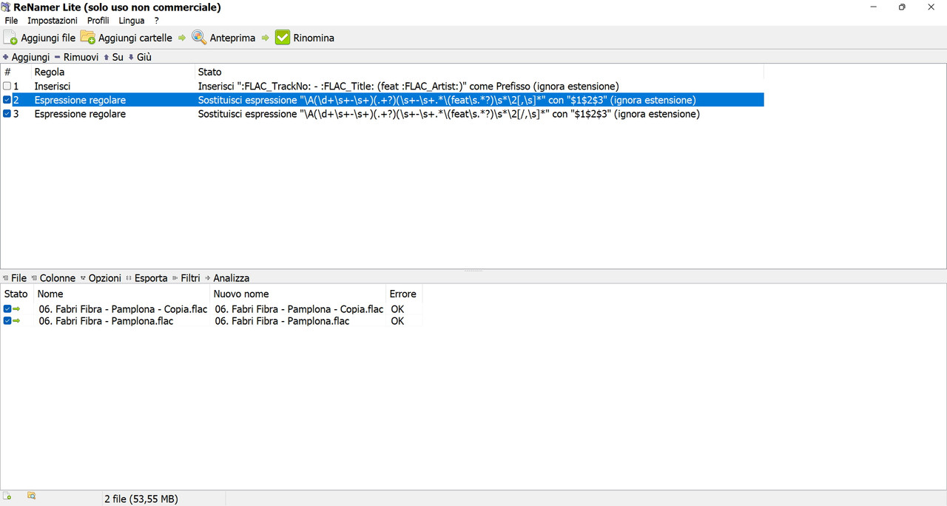Viewport: 947px width, 506px height.
Task: Open the Lingua menu
Action: point(132,21)
